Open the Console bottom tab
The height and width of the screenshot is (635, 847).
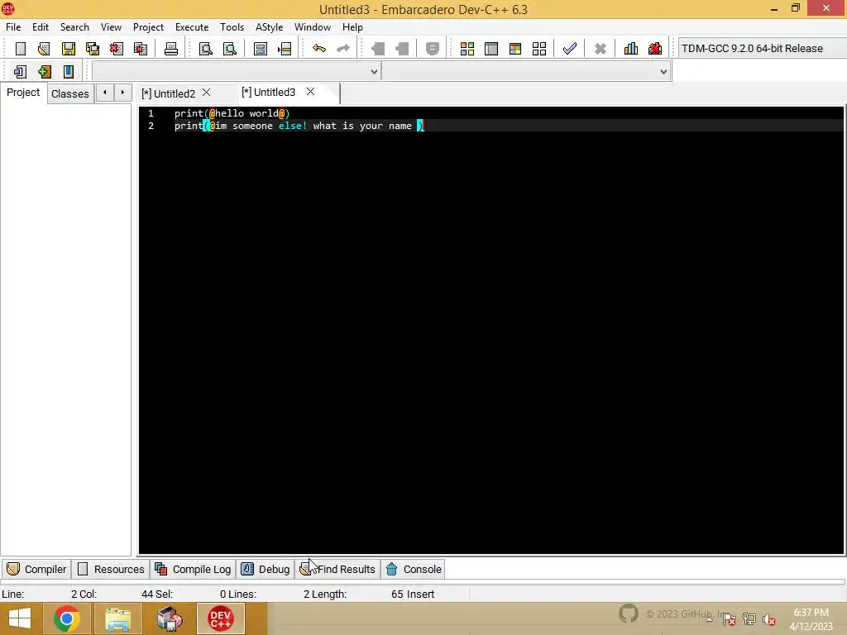point(414,569)
